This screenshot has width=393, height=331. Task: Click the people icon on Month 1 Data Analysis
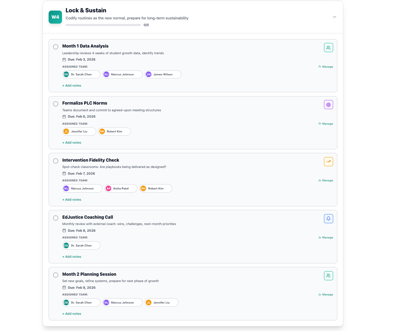[x=328, y=48]
